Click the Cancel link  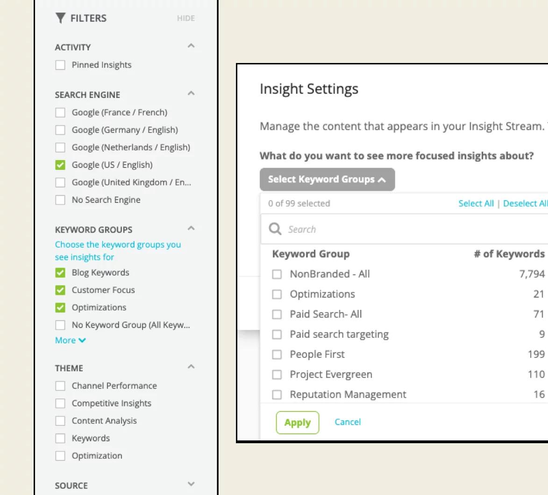tap(348, 422)
